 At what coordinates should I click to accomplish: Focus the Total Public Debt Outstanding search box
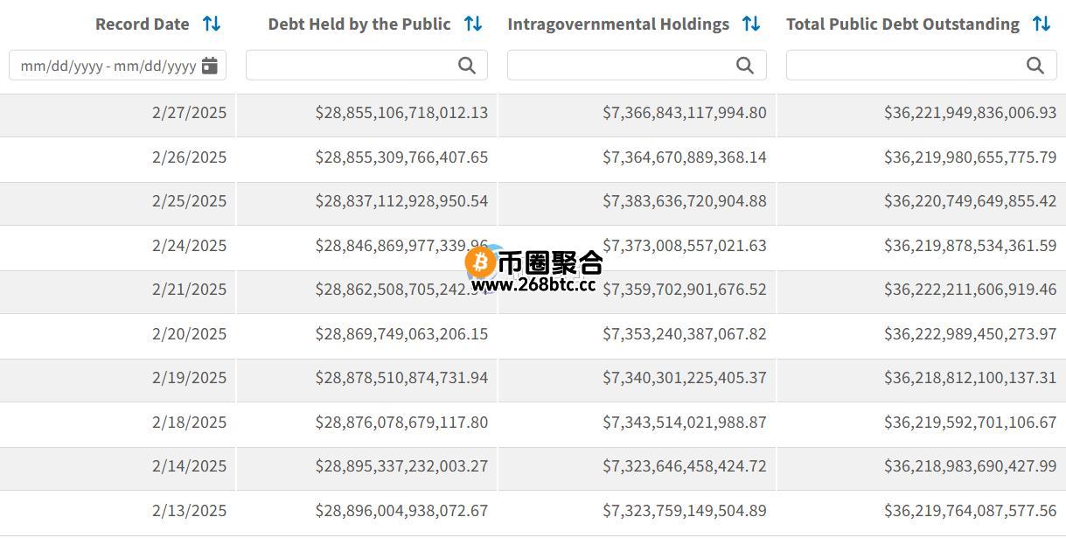922,66
